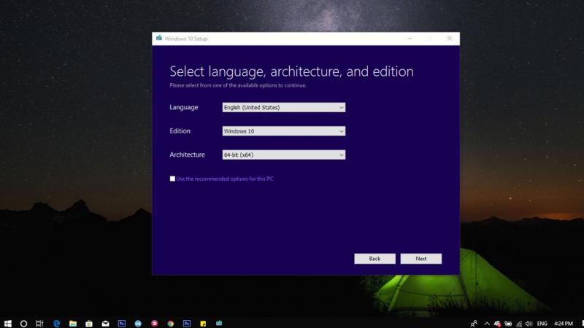Screen dimensions: 584x328
Task: Open File Explorer from the taskbar
Action: [x=72, y=322]
